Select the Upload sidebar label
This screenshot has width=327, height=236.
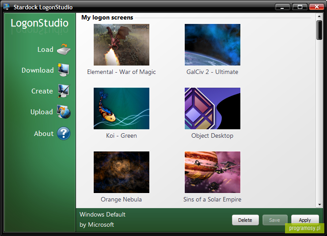[x=42, y=112]
